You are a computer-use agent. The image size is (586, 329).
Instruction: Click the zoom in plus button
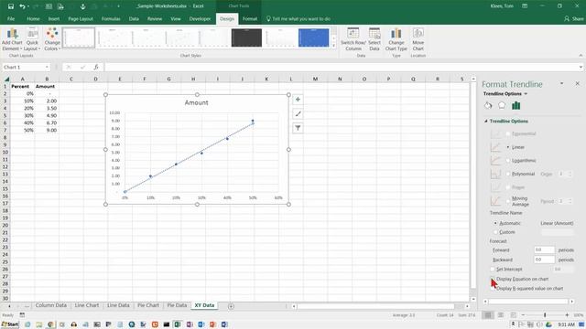[567, 315]
